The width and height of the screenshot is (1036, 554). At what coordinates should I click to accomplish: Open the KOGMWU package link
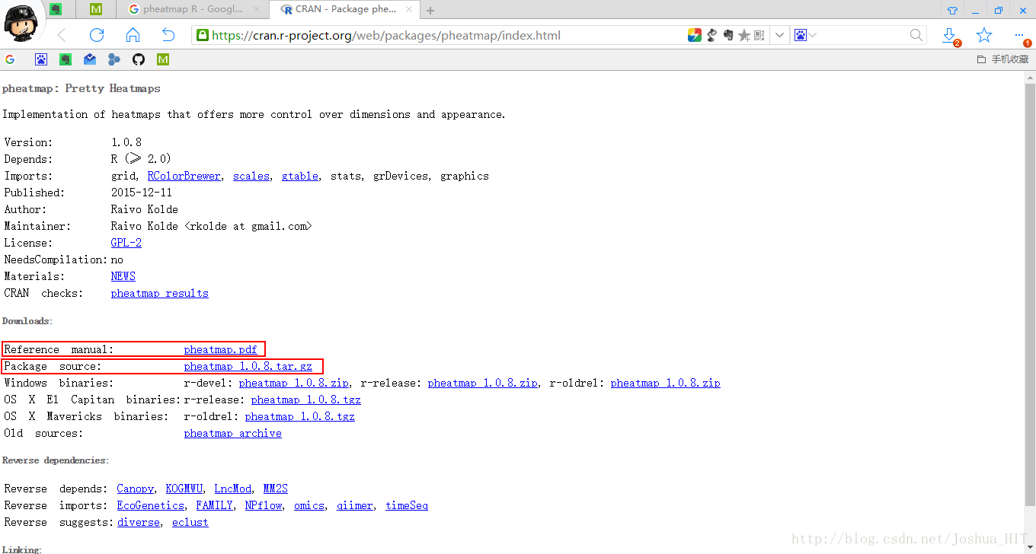[x=184, y=489]
